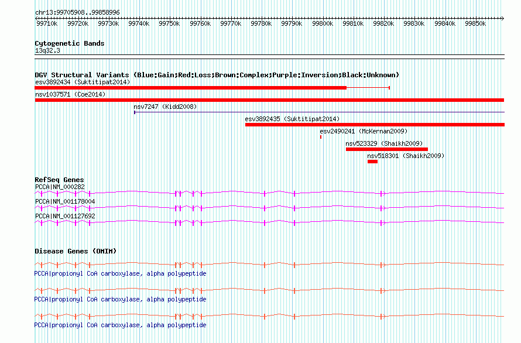Click the 99790k ruler tick label
Viewport: 521px width, 343px height.
tap(292, 23)
